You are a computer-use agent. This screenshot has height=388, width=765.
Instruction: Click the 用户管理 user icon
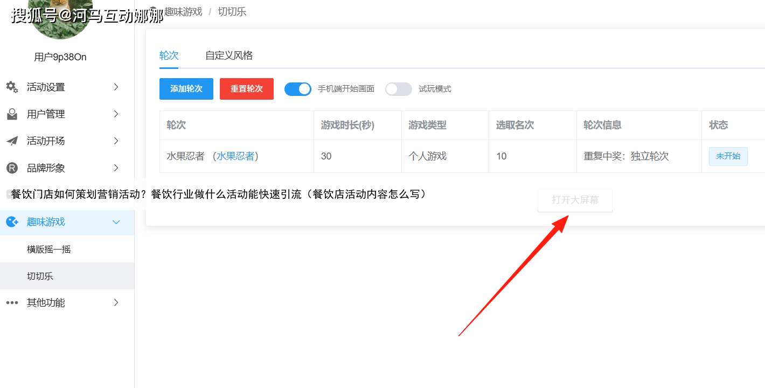(x=12, y=114)
